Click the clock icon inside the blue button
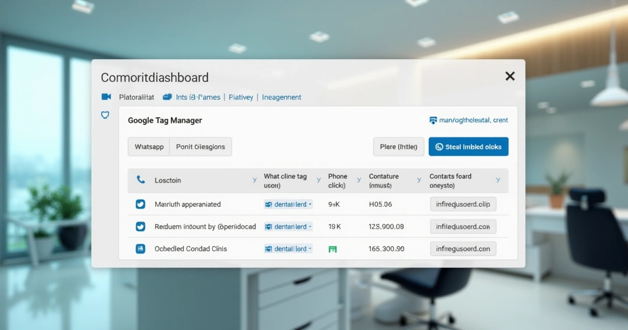 [x=439, y=146]
